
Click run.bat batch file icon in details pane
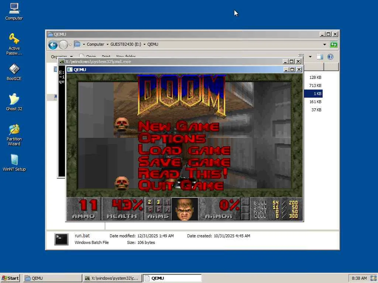point(61,239)
